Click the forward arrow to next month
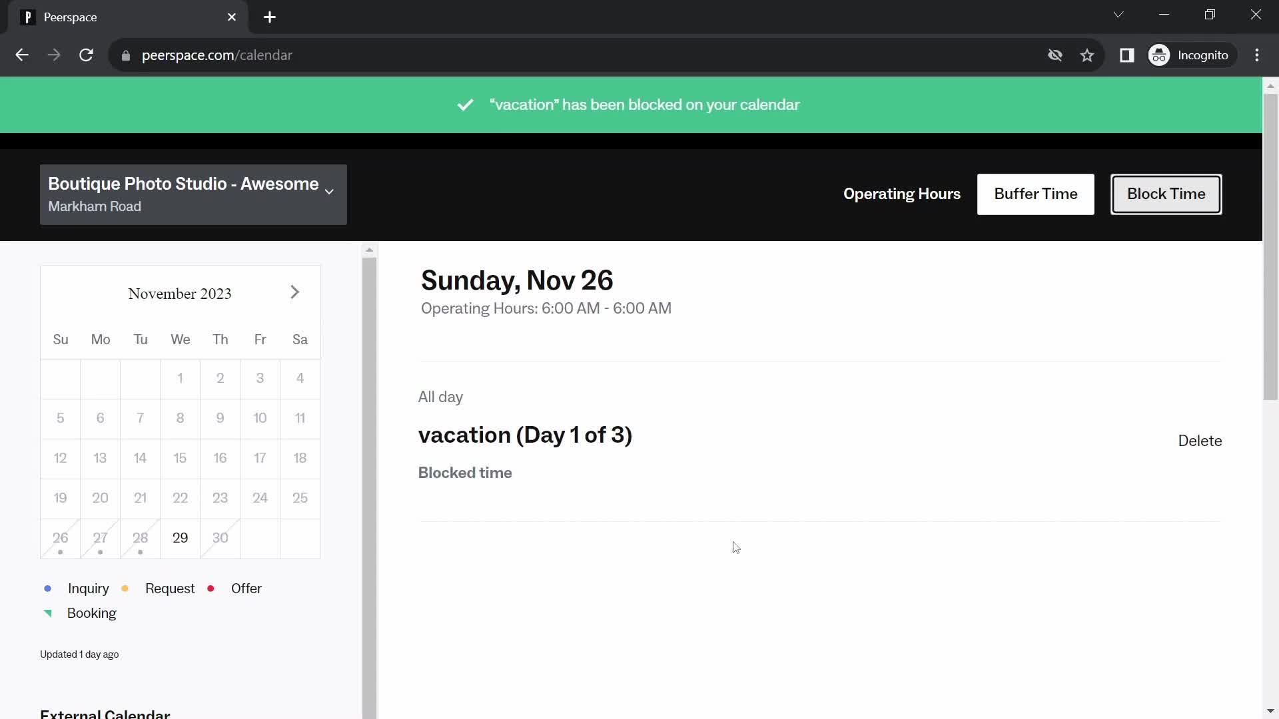 (295, 292)
